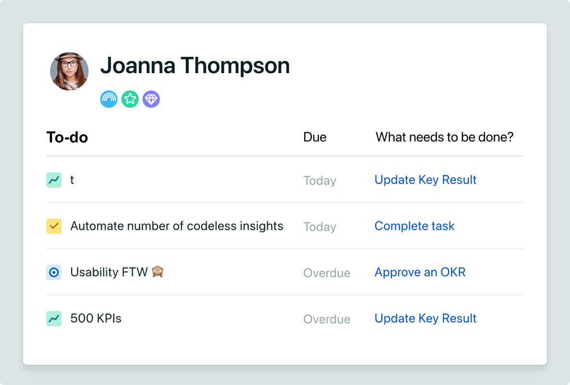
Task: Click the Complete task link
Action: tap(415, 226)
